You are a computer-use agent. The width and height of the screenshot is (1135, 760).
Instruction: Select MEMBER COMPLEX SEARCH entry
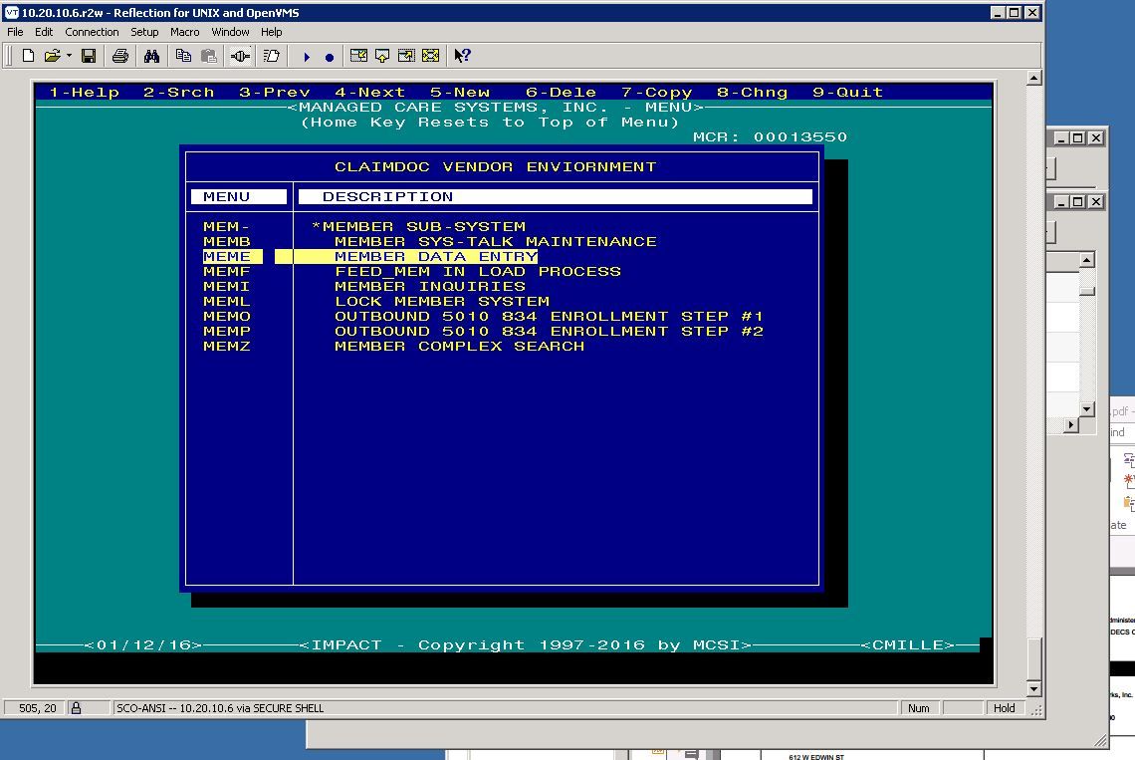click(459, 347)
